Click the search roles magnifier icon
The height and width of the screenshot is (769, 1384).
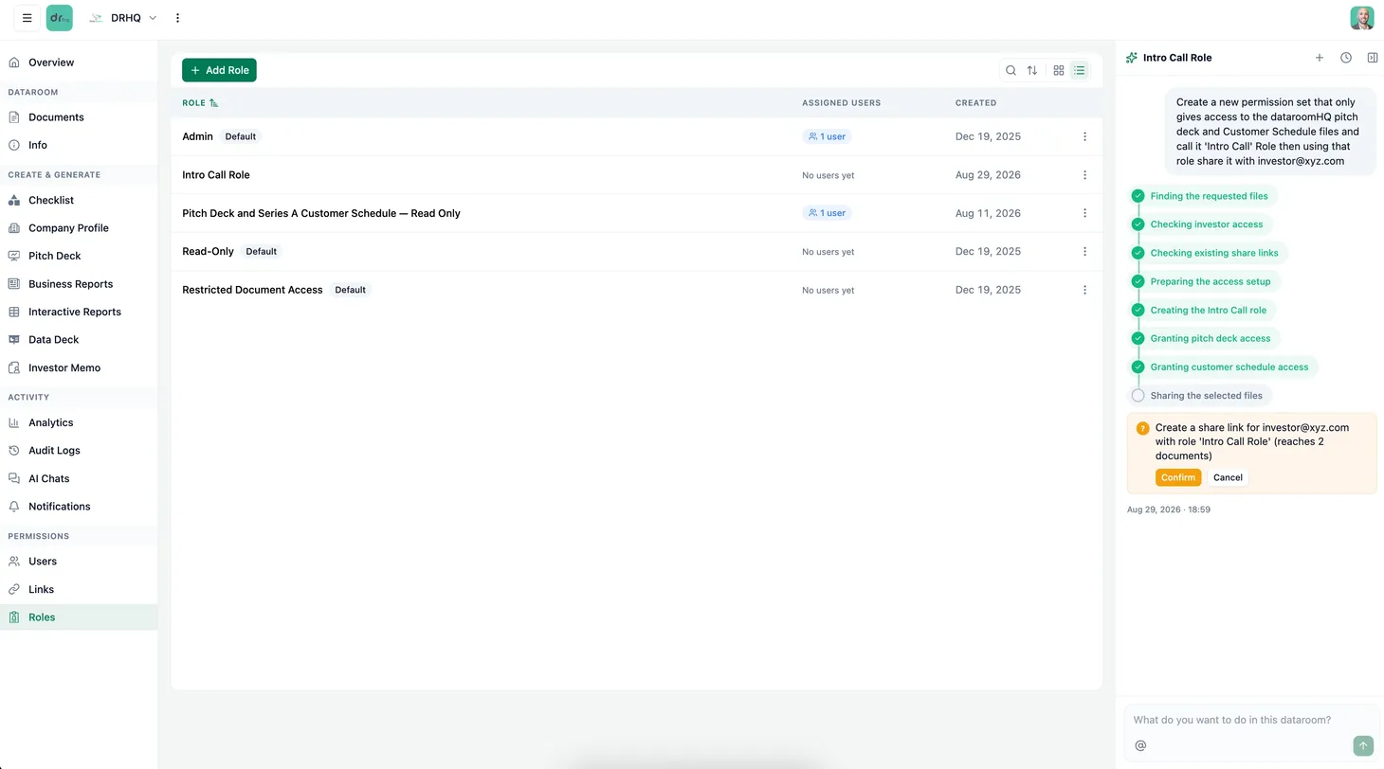(1011, 70)
